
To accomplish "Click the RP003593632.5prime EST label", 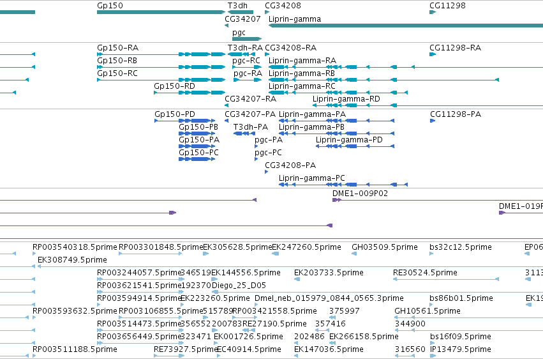I will pos(75,312).
